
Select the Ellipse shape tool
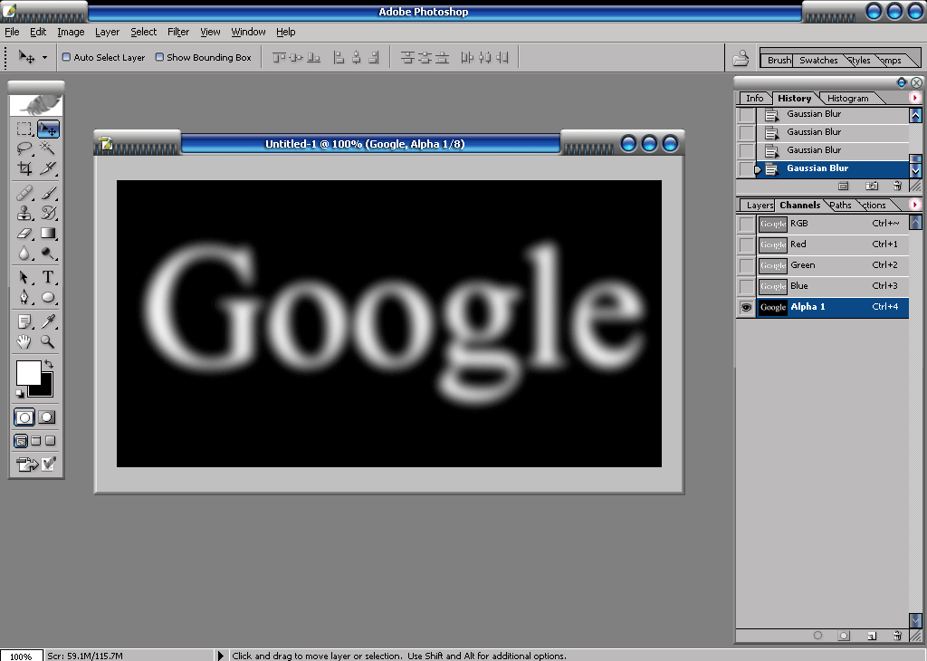[48, 297]
